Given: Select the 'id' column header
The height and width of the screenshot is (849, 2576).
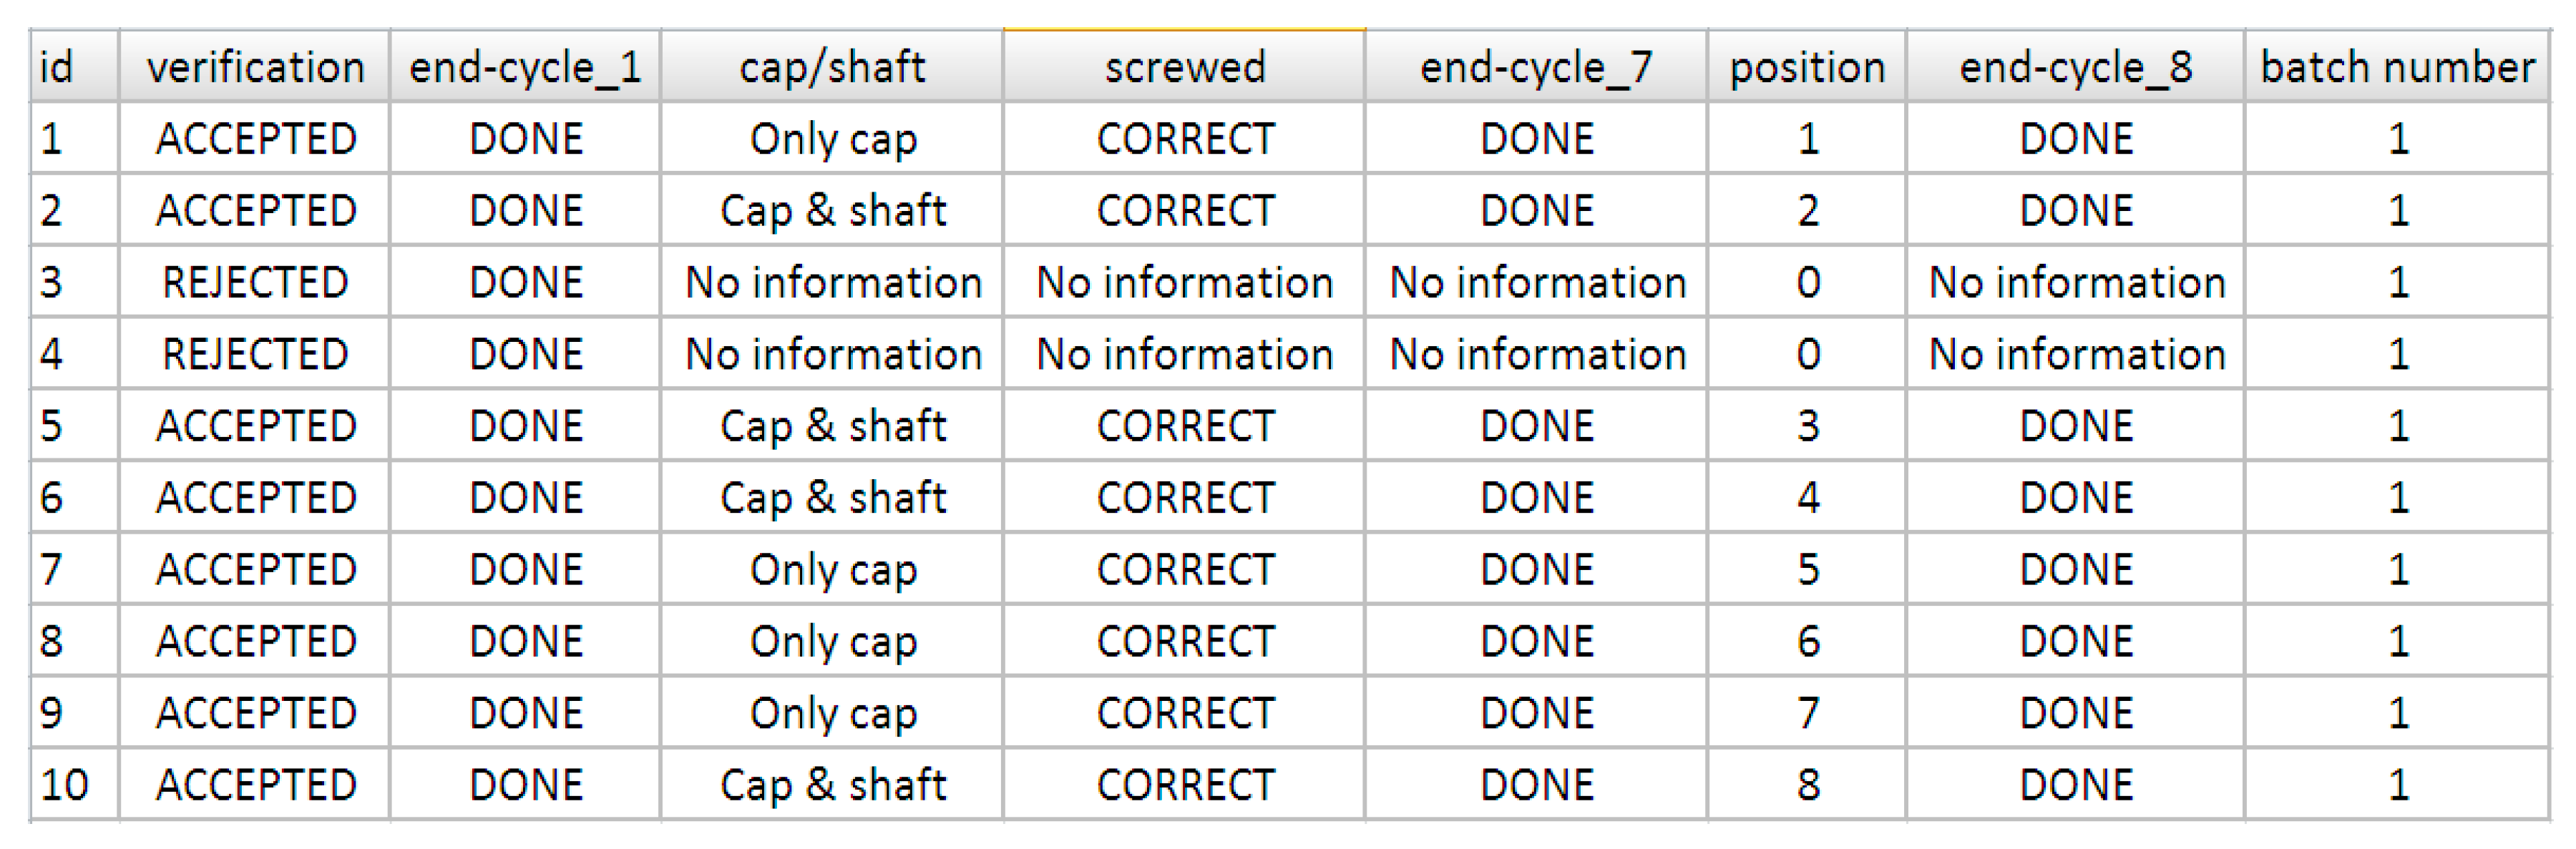Looking at the screenshot, I should [x=57, y=67].
